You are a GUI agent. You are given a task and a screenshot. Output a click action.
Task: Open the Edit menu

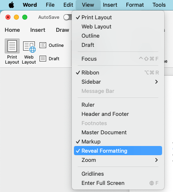pyautogui.click(x=68, y=5)
